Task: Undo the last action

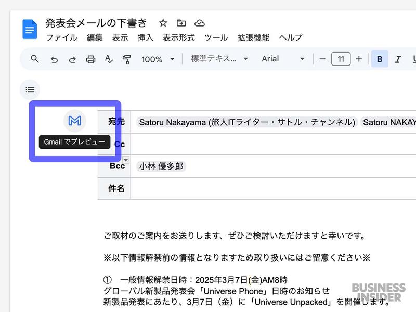Action: [54, 59]
